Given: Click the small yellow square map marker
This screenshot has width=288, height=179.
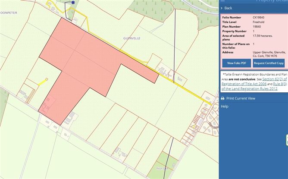Looking at the screenshot, I should click(x=47, y=79).
